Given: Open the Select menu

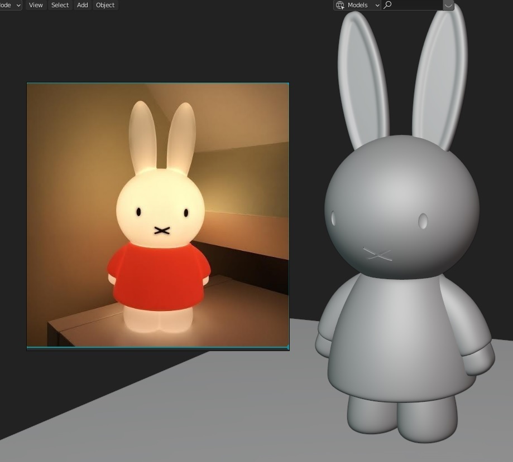Looking at the screenshot, I should (60, 5).
